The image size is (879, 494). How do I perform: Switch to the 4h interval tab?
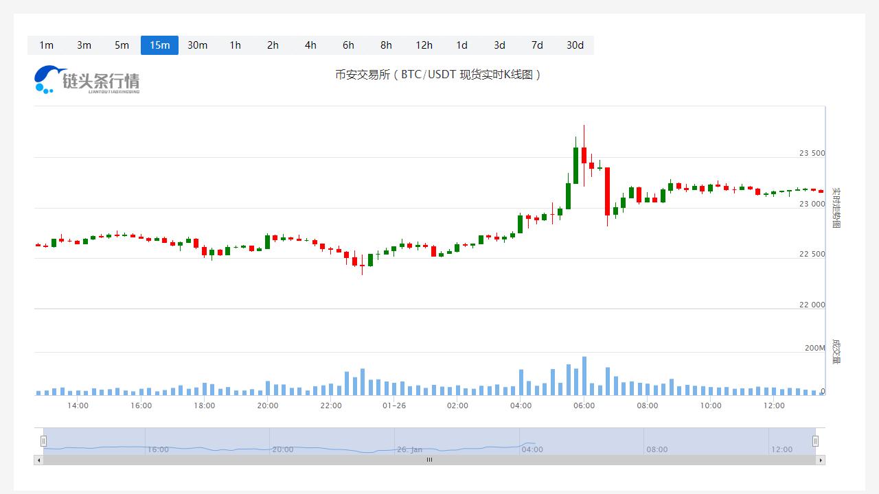pos(310,45)
